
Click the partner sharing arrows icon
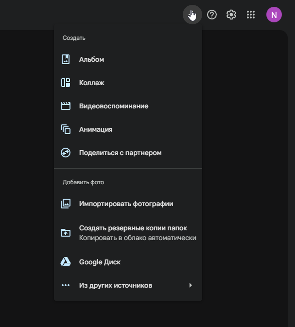(66, 153)
